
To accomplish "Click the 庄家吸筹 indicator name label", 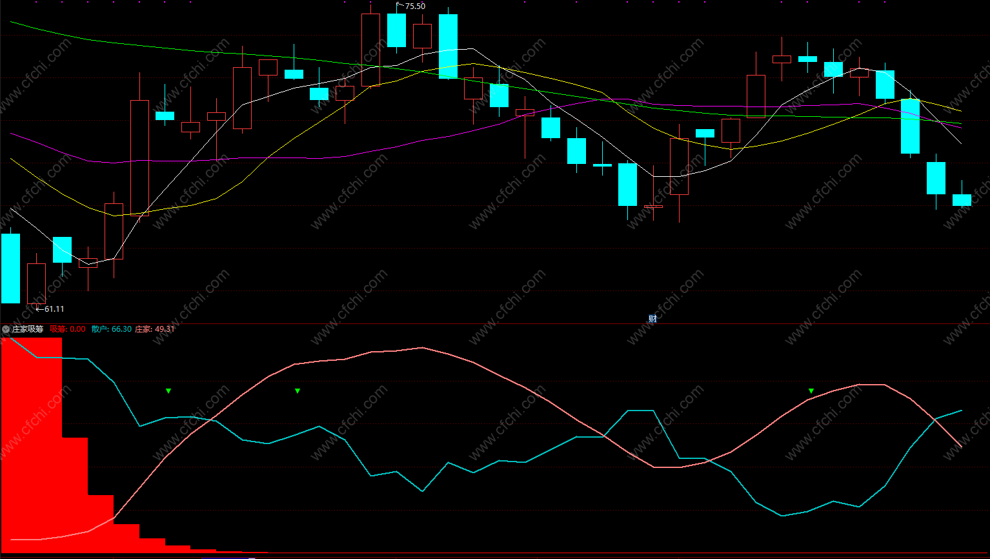I will (x=28, y=329).
